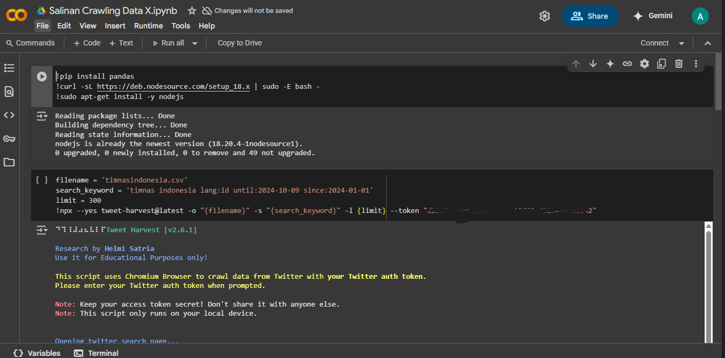Open the Files folder sidebar icon
The height and width of the screenshot is (358, 725).
pos(9,162)
